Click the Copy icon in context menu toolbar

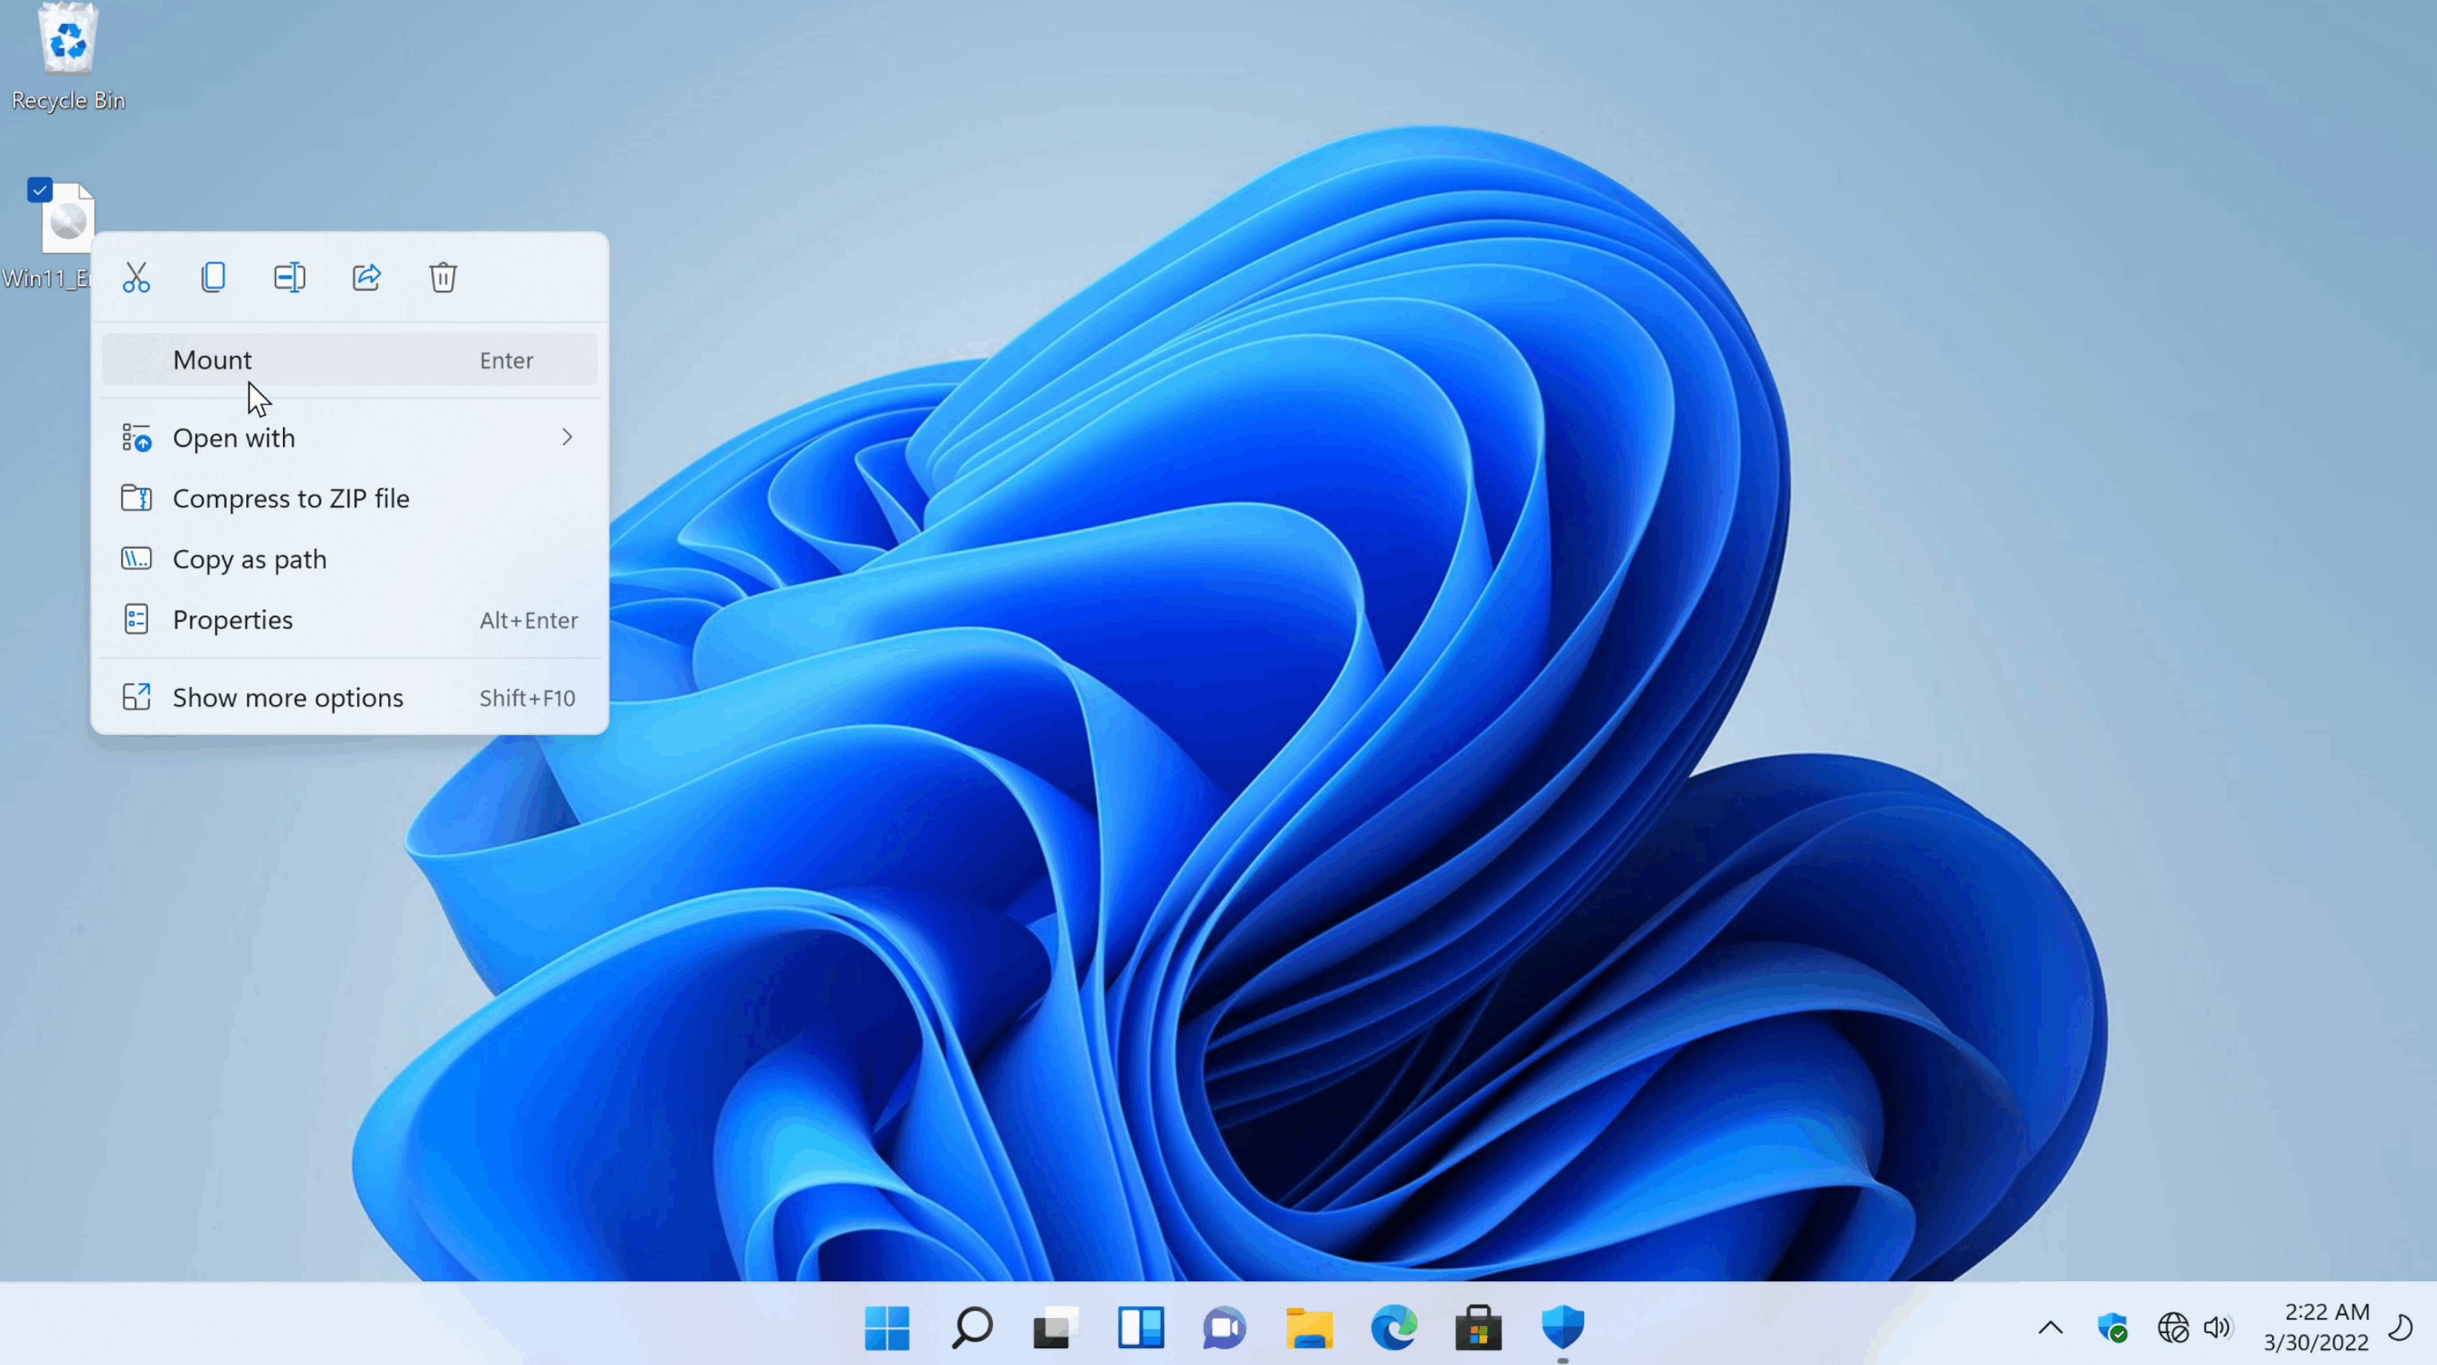(213, 276)
